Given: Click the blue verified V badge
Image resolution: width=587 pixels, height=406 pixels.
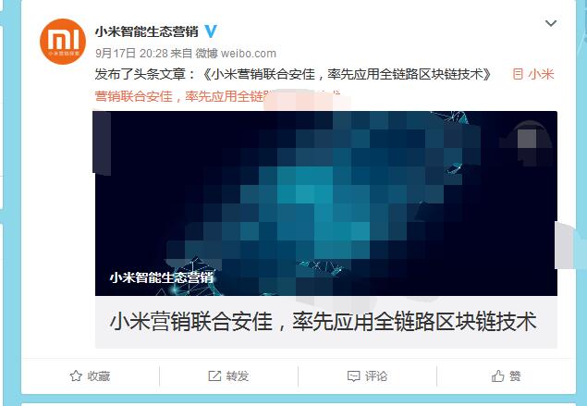Looking at the screenshot, I should (x=211, y=31).
